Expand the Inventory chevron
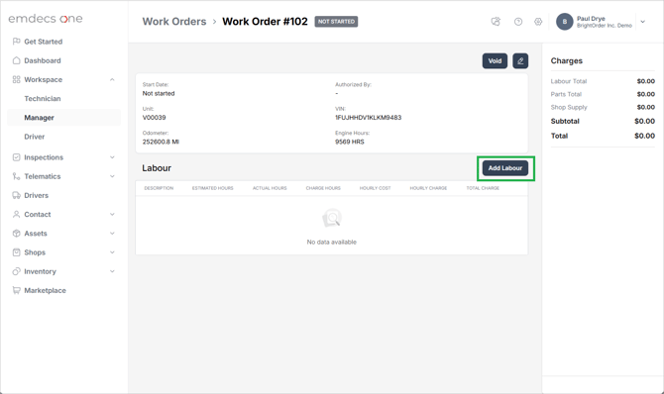Viewport: 664px width, 394px height. [112, 271]
